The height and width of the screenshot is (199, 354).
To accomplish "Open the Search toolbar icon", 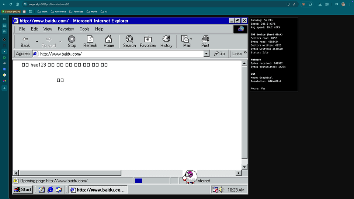I will coord(129,41).
